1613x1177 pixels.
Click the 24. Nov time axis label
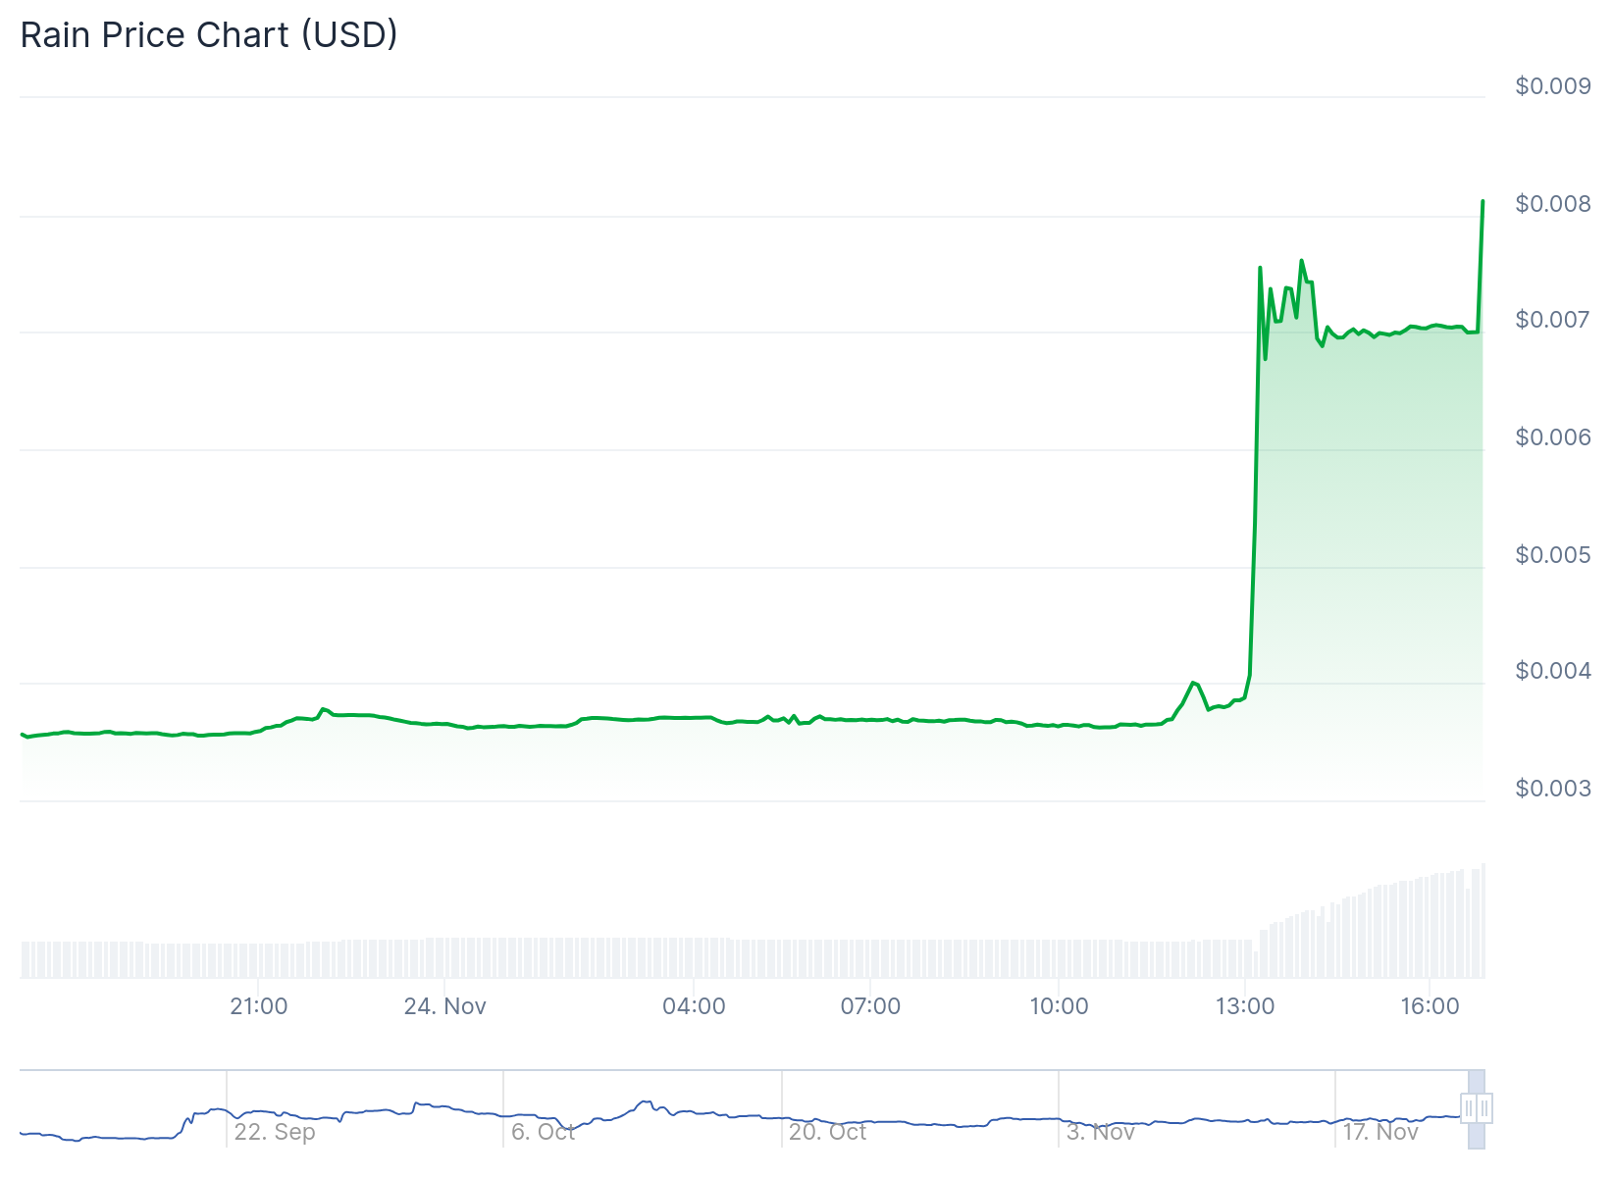[445, 1006]
